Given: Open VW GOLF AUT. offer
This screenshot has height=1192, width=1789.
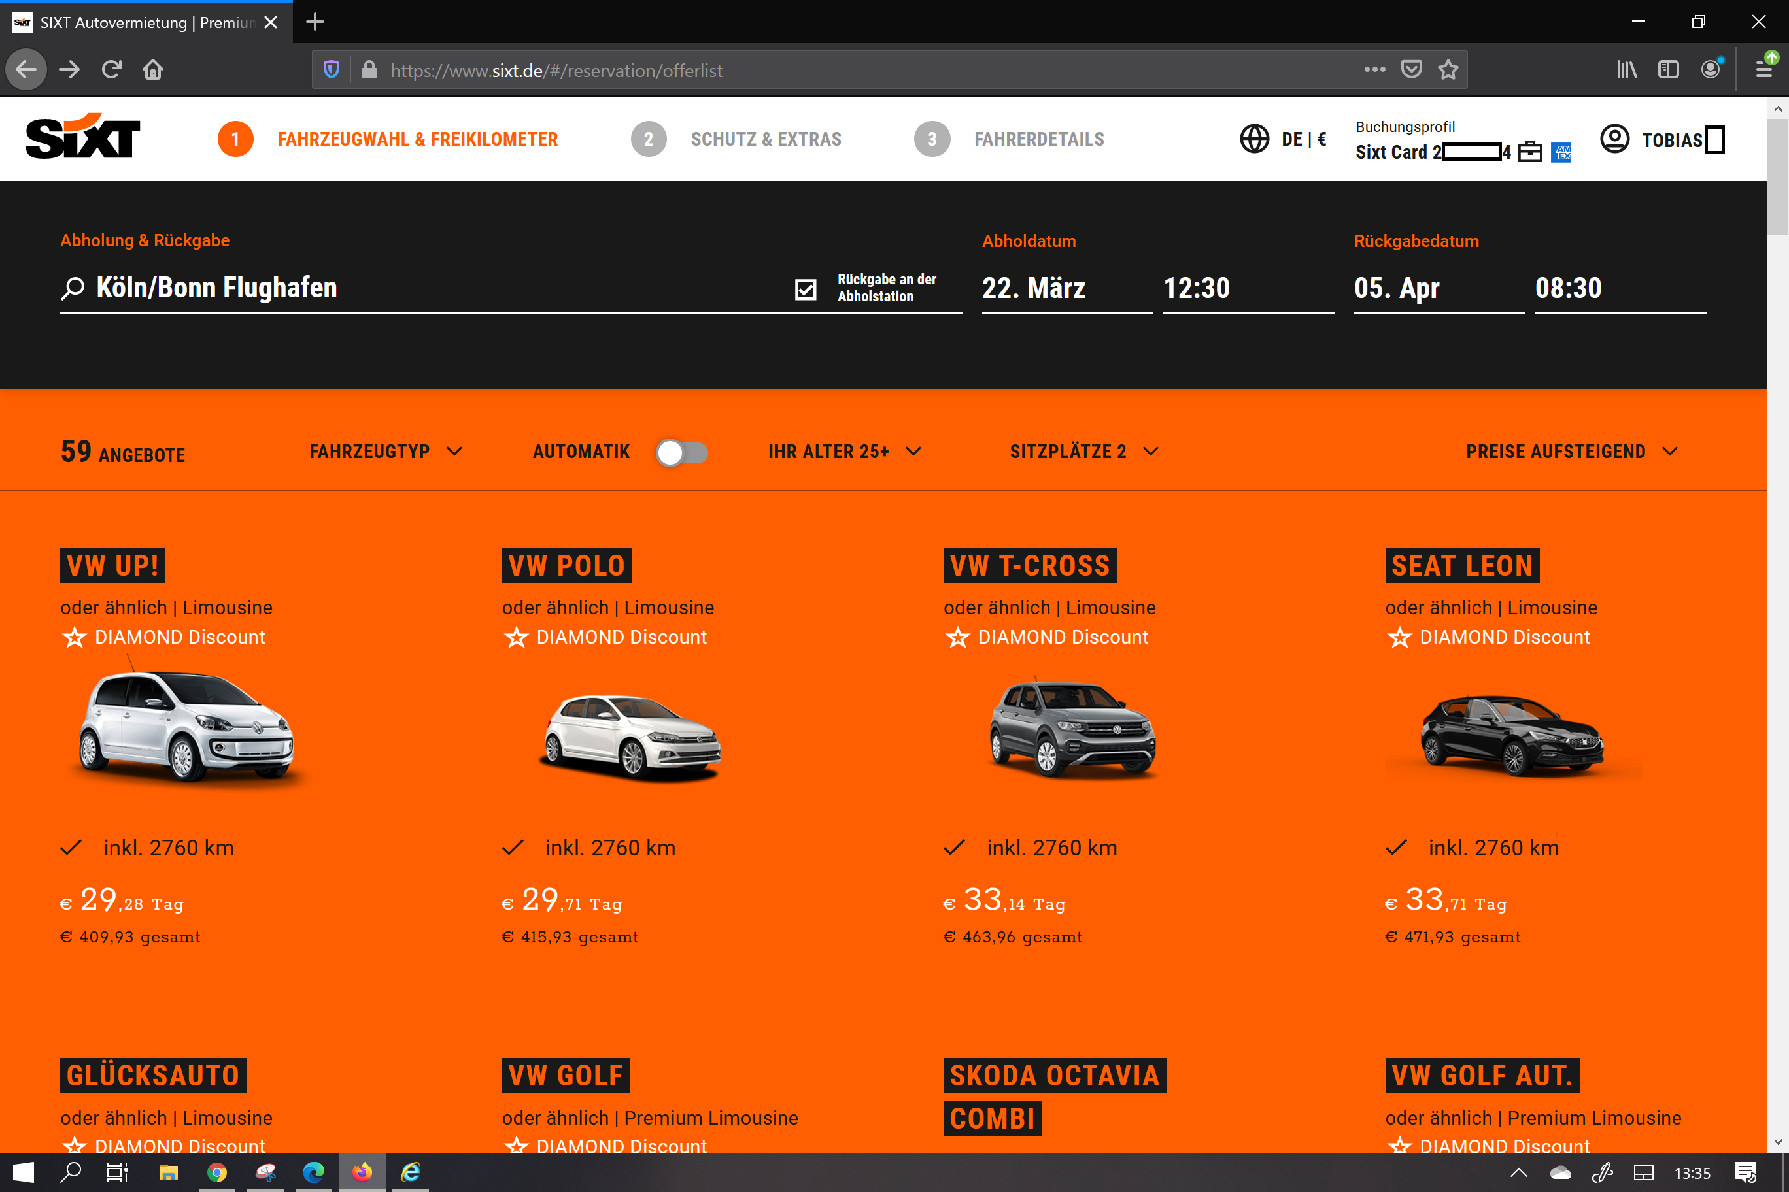Looking at the screenshot, I should point(1482,1075).
